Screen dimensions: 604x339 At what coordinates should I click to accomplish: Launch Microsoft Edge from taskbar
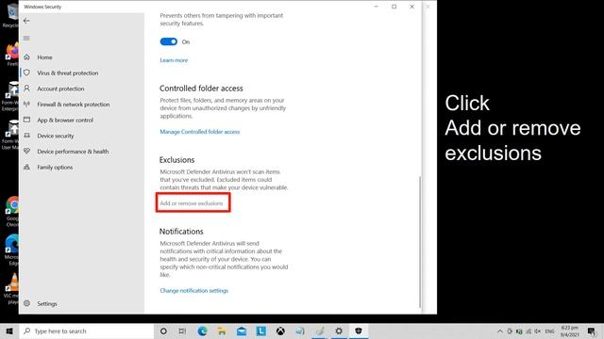202,331
